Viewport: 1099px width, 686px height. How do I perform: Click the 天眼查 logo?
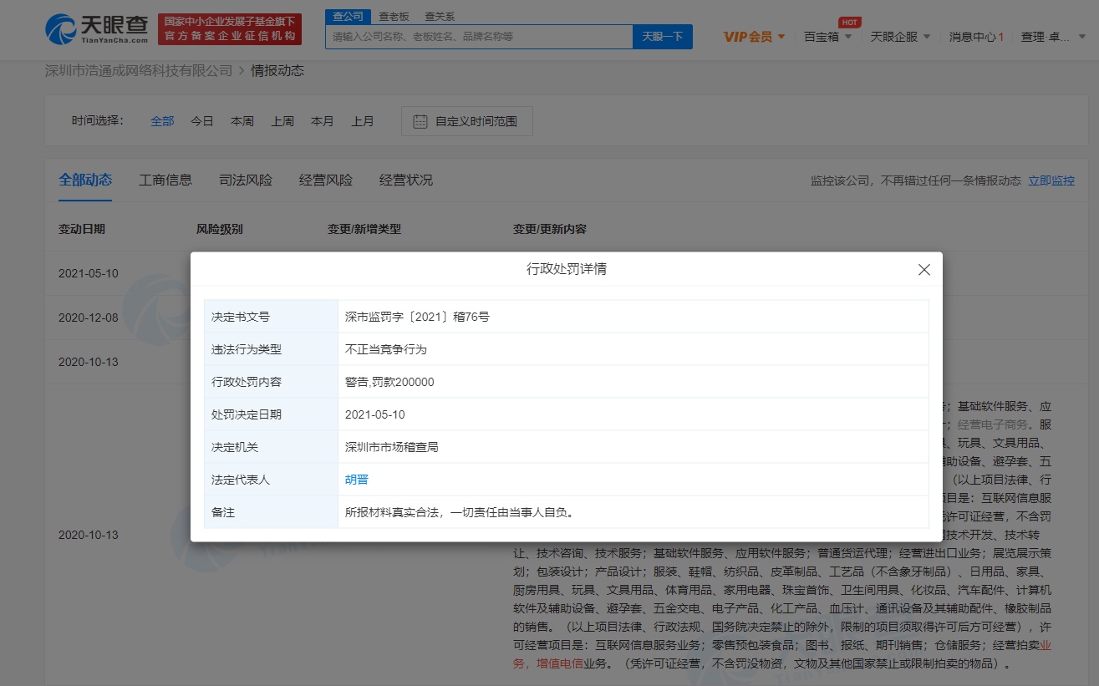click(97, 29)
